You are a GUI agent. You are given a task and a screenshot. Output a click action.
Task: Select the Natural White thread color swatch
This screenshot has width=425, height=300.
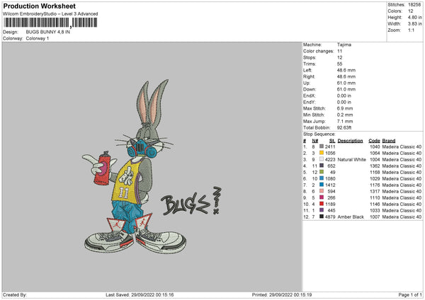click(x=322, y=159)
